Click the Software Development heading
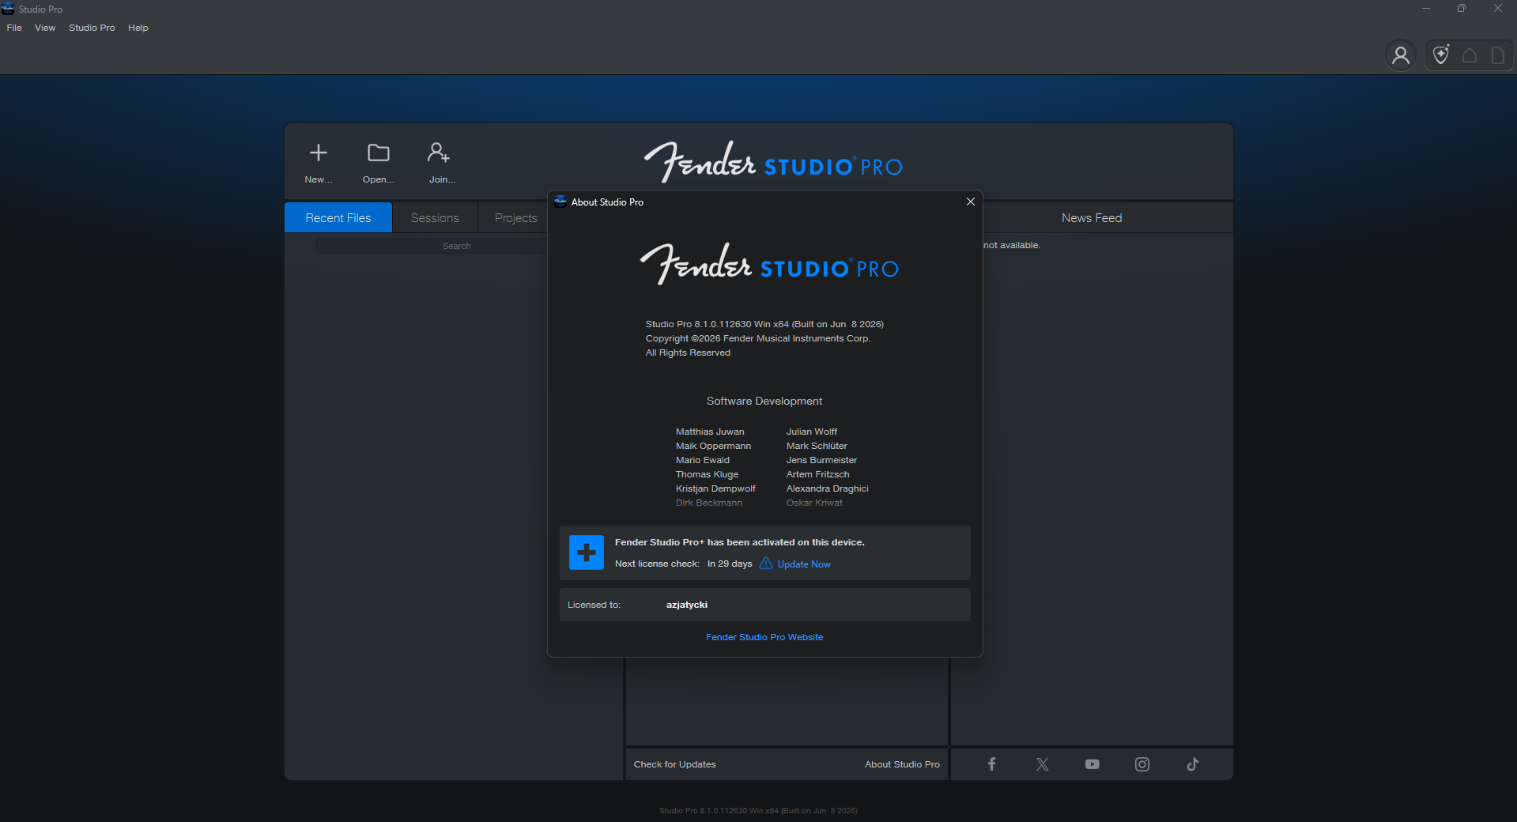1517x822 pixels. coord(764,401)
